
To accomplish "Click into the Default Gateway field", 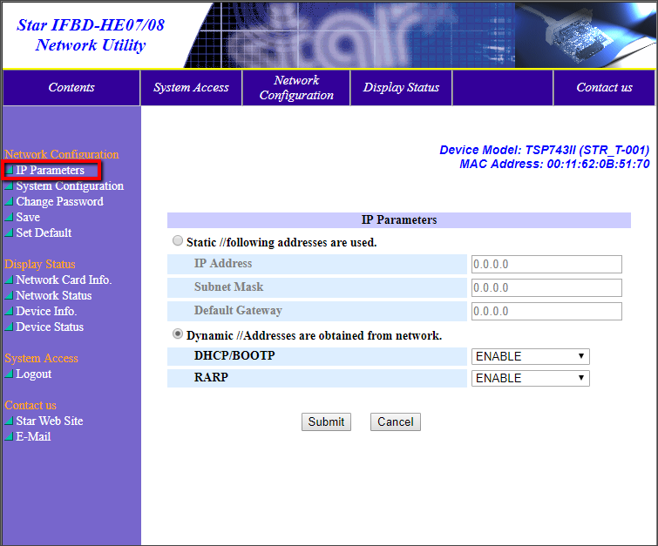I will (546, 311).
